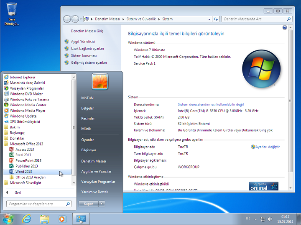Click Sistem derecelendirmesi kullanılabilir değil link

coord(211,104)
